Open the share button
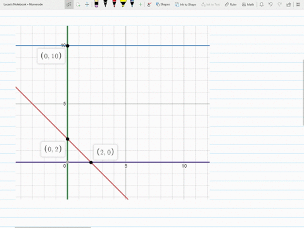Screen dimensions: 304x228 click(289, 4)
